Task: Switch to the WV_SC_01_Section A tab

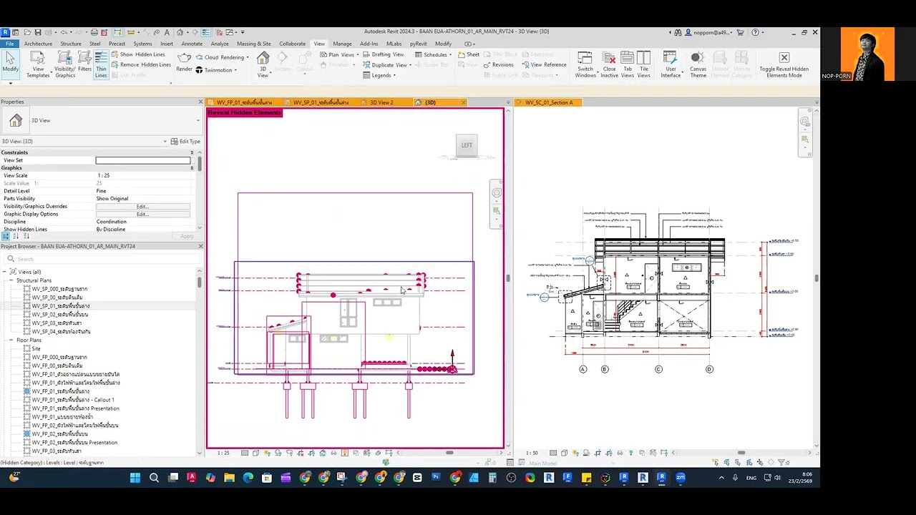Action: (549, 102)
